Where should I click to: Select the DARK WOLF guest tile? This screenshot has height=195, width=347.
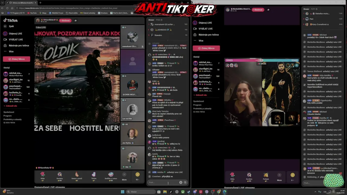coord(133,85)
